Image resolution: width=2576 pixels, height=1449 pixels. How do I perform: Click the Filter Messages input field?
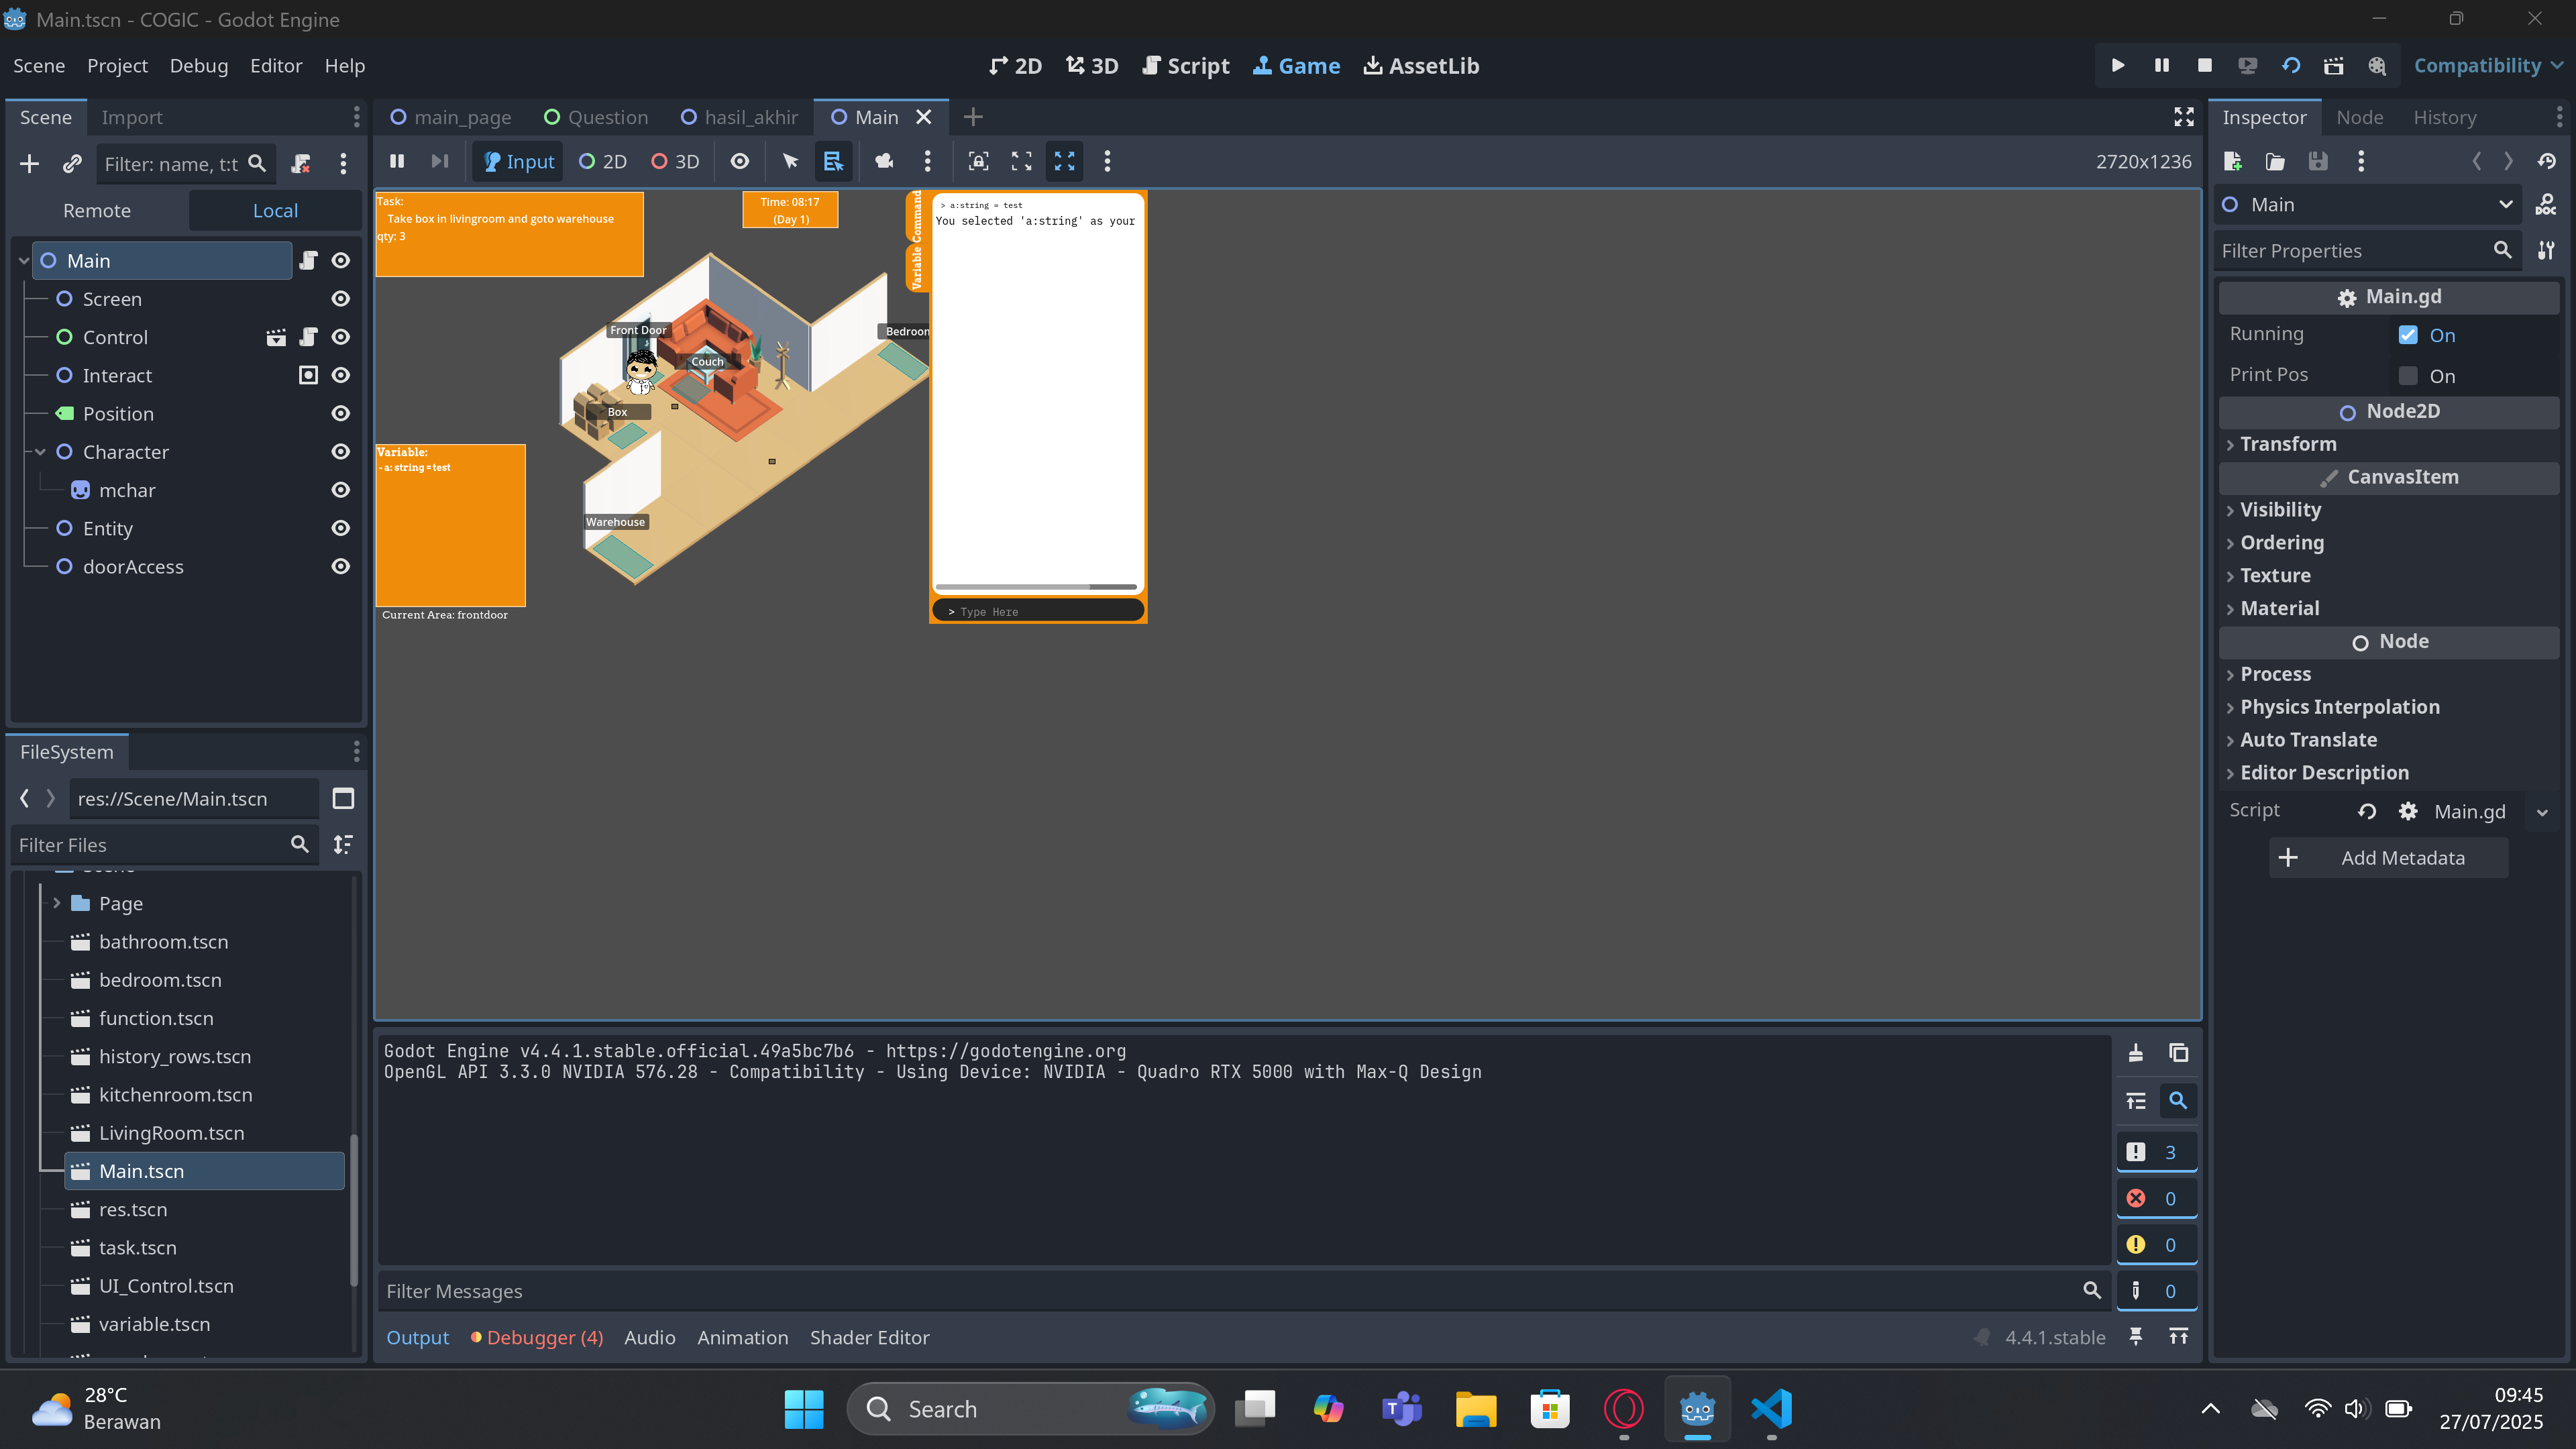click(1230, 1291)
